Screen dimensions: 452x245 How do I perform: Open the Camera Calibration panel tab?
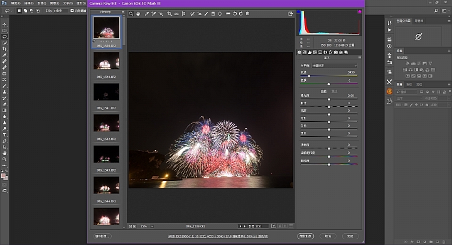pos(336,52)
